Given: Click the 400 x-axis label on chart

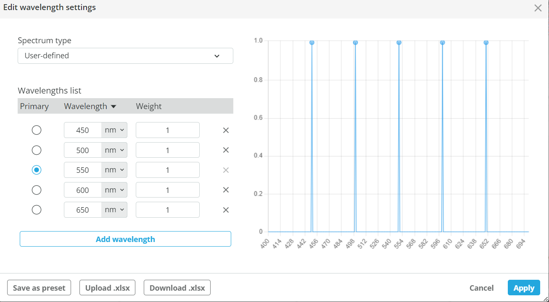Looking at the screenshot, I should pyautogui.click(x=264, y=244).
